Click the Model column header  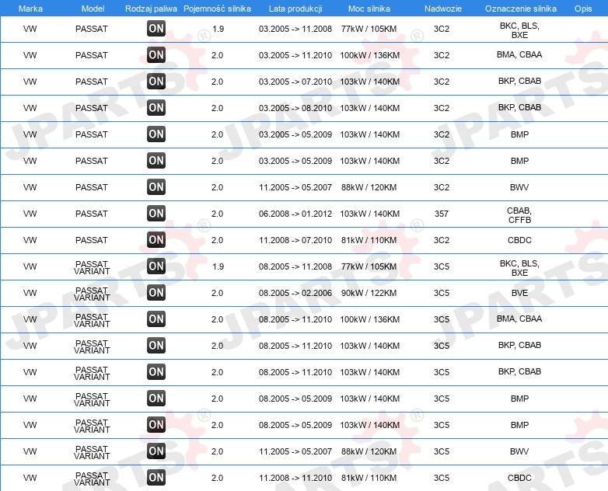tap(93, 9)
